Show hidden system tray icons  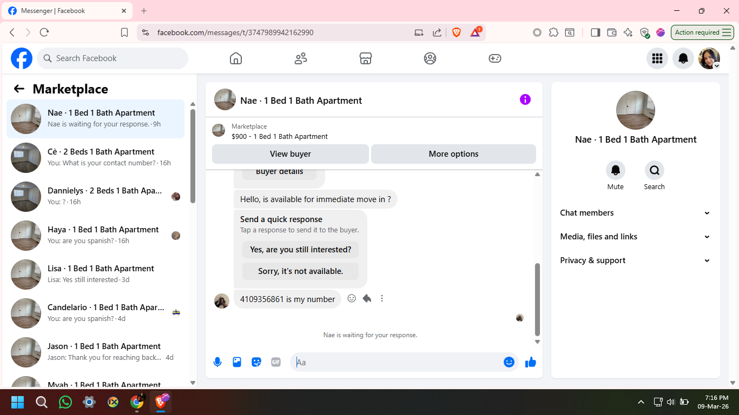pyautogui.click(x=641, y=402)
